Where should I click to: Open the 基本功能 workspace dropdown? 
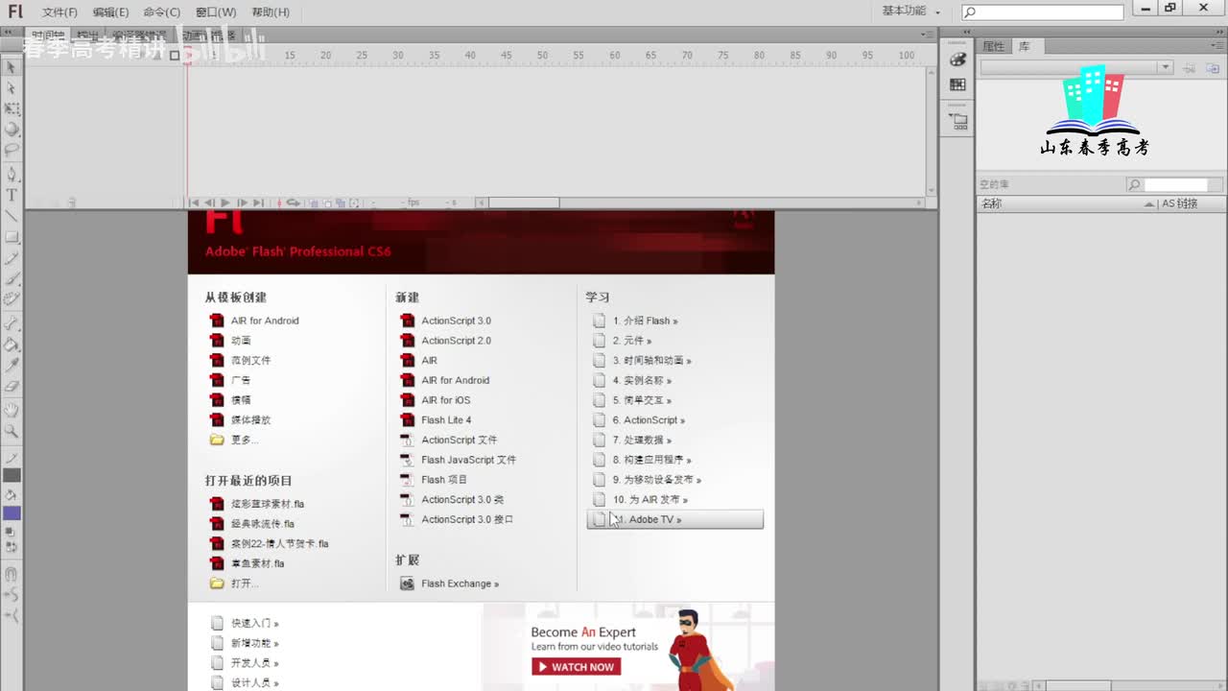pyautogui.click(x=911, y=11)
